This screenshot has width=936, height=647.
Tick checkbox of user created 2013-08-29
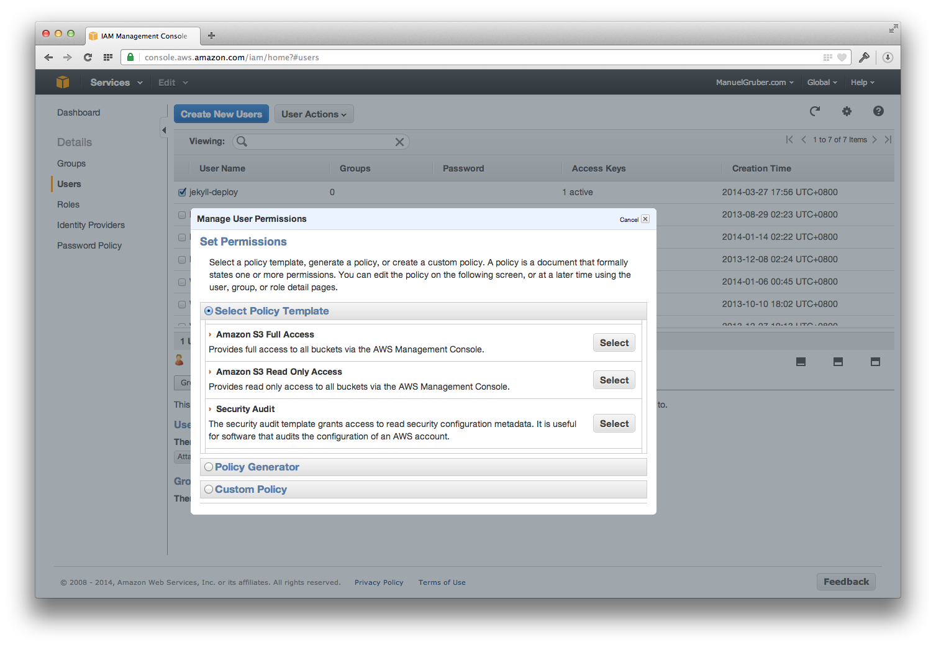182,215
